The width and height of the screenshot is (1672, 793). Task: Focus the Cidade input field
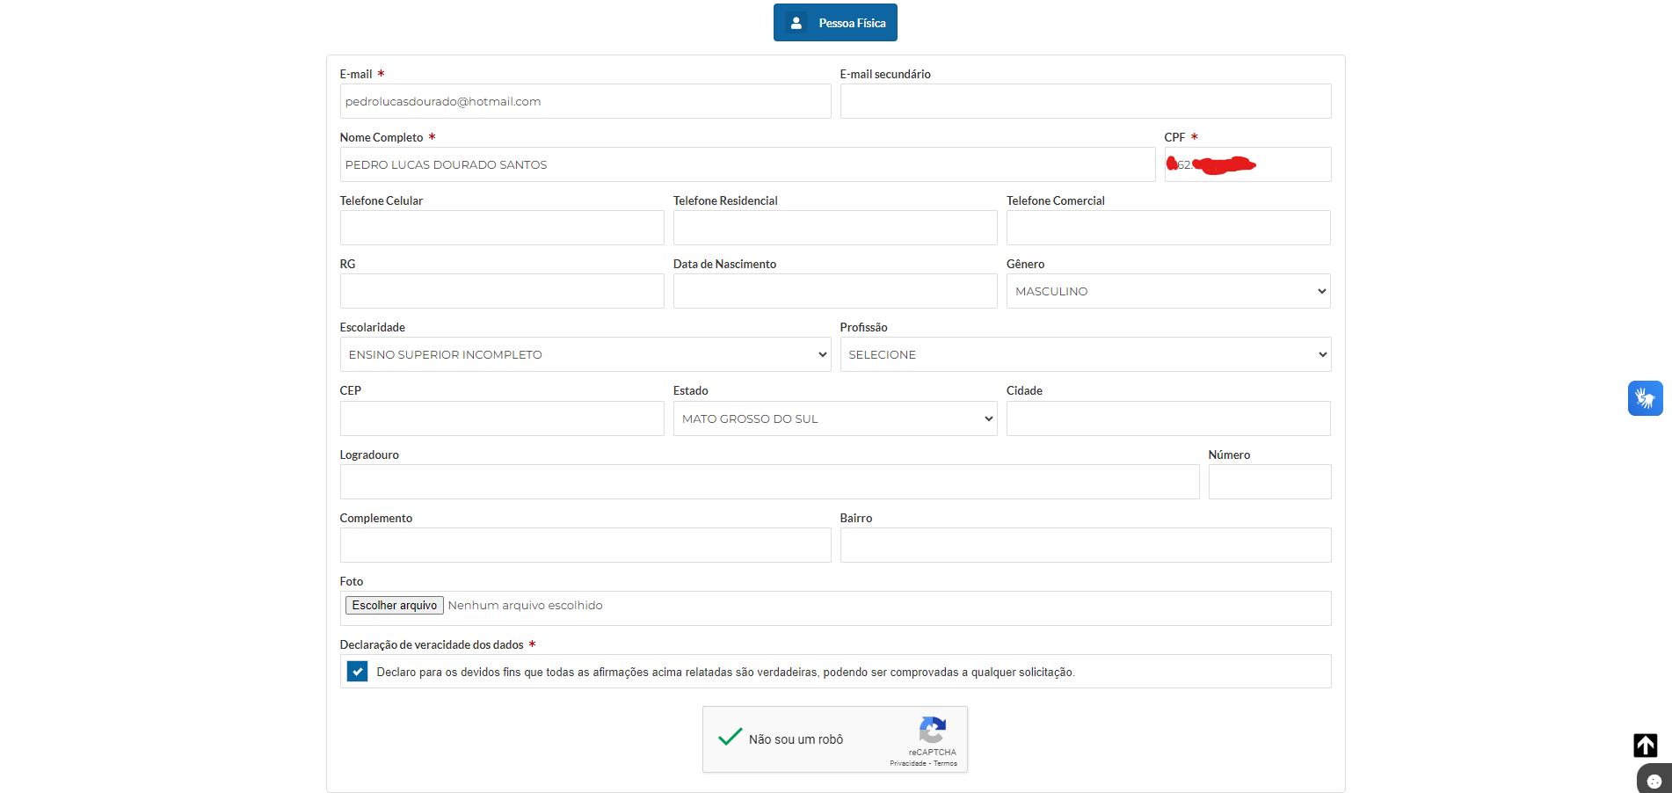click(x=1168, y=418)
